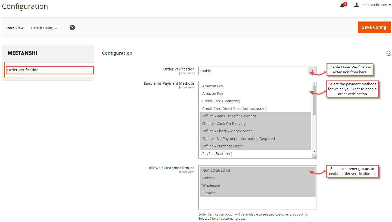Select Amazon Pay payment method
Viewport: 392px width, 222px height.
tap(213, 86)
